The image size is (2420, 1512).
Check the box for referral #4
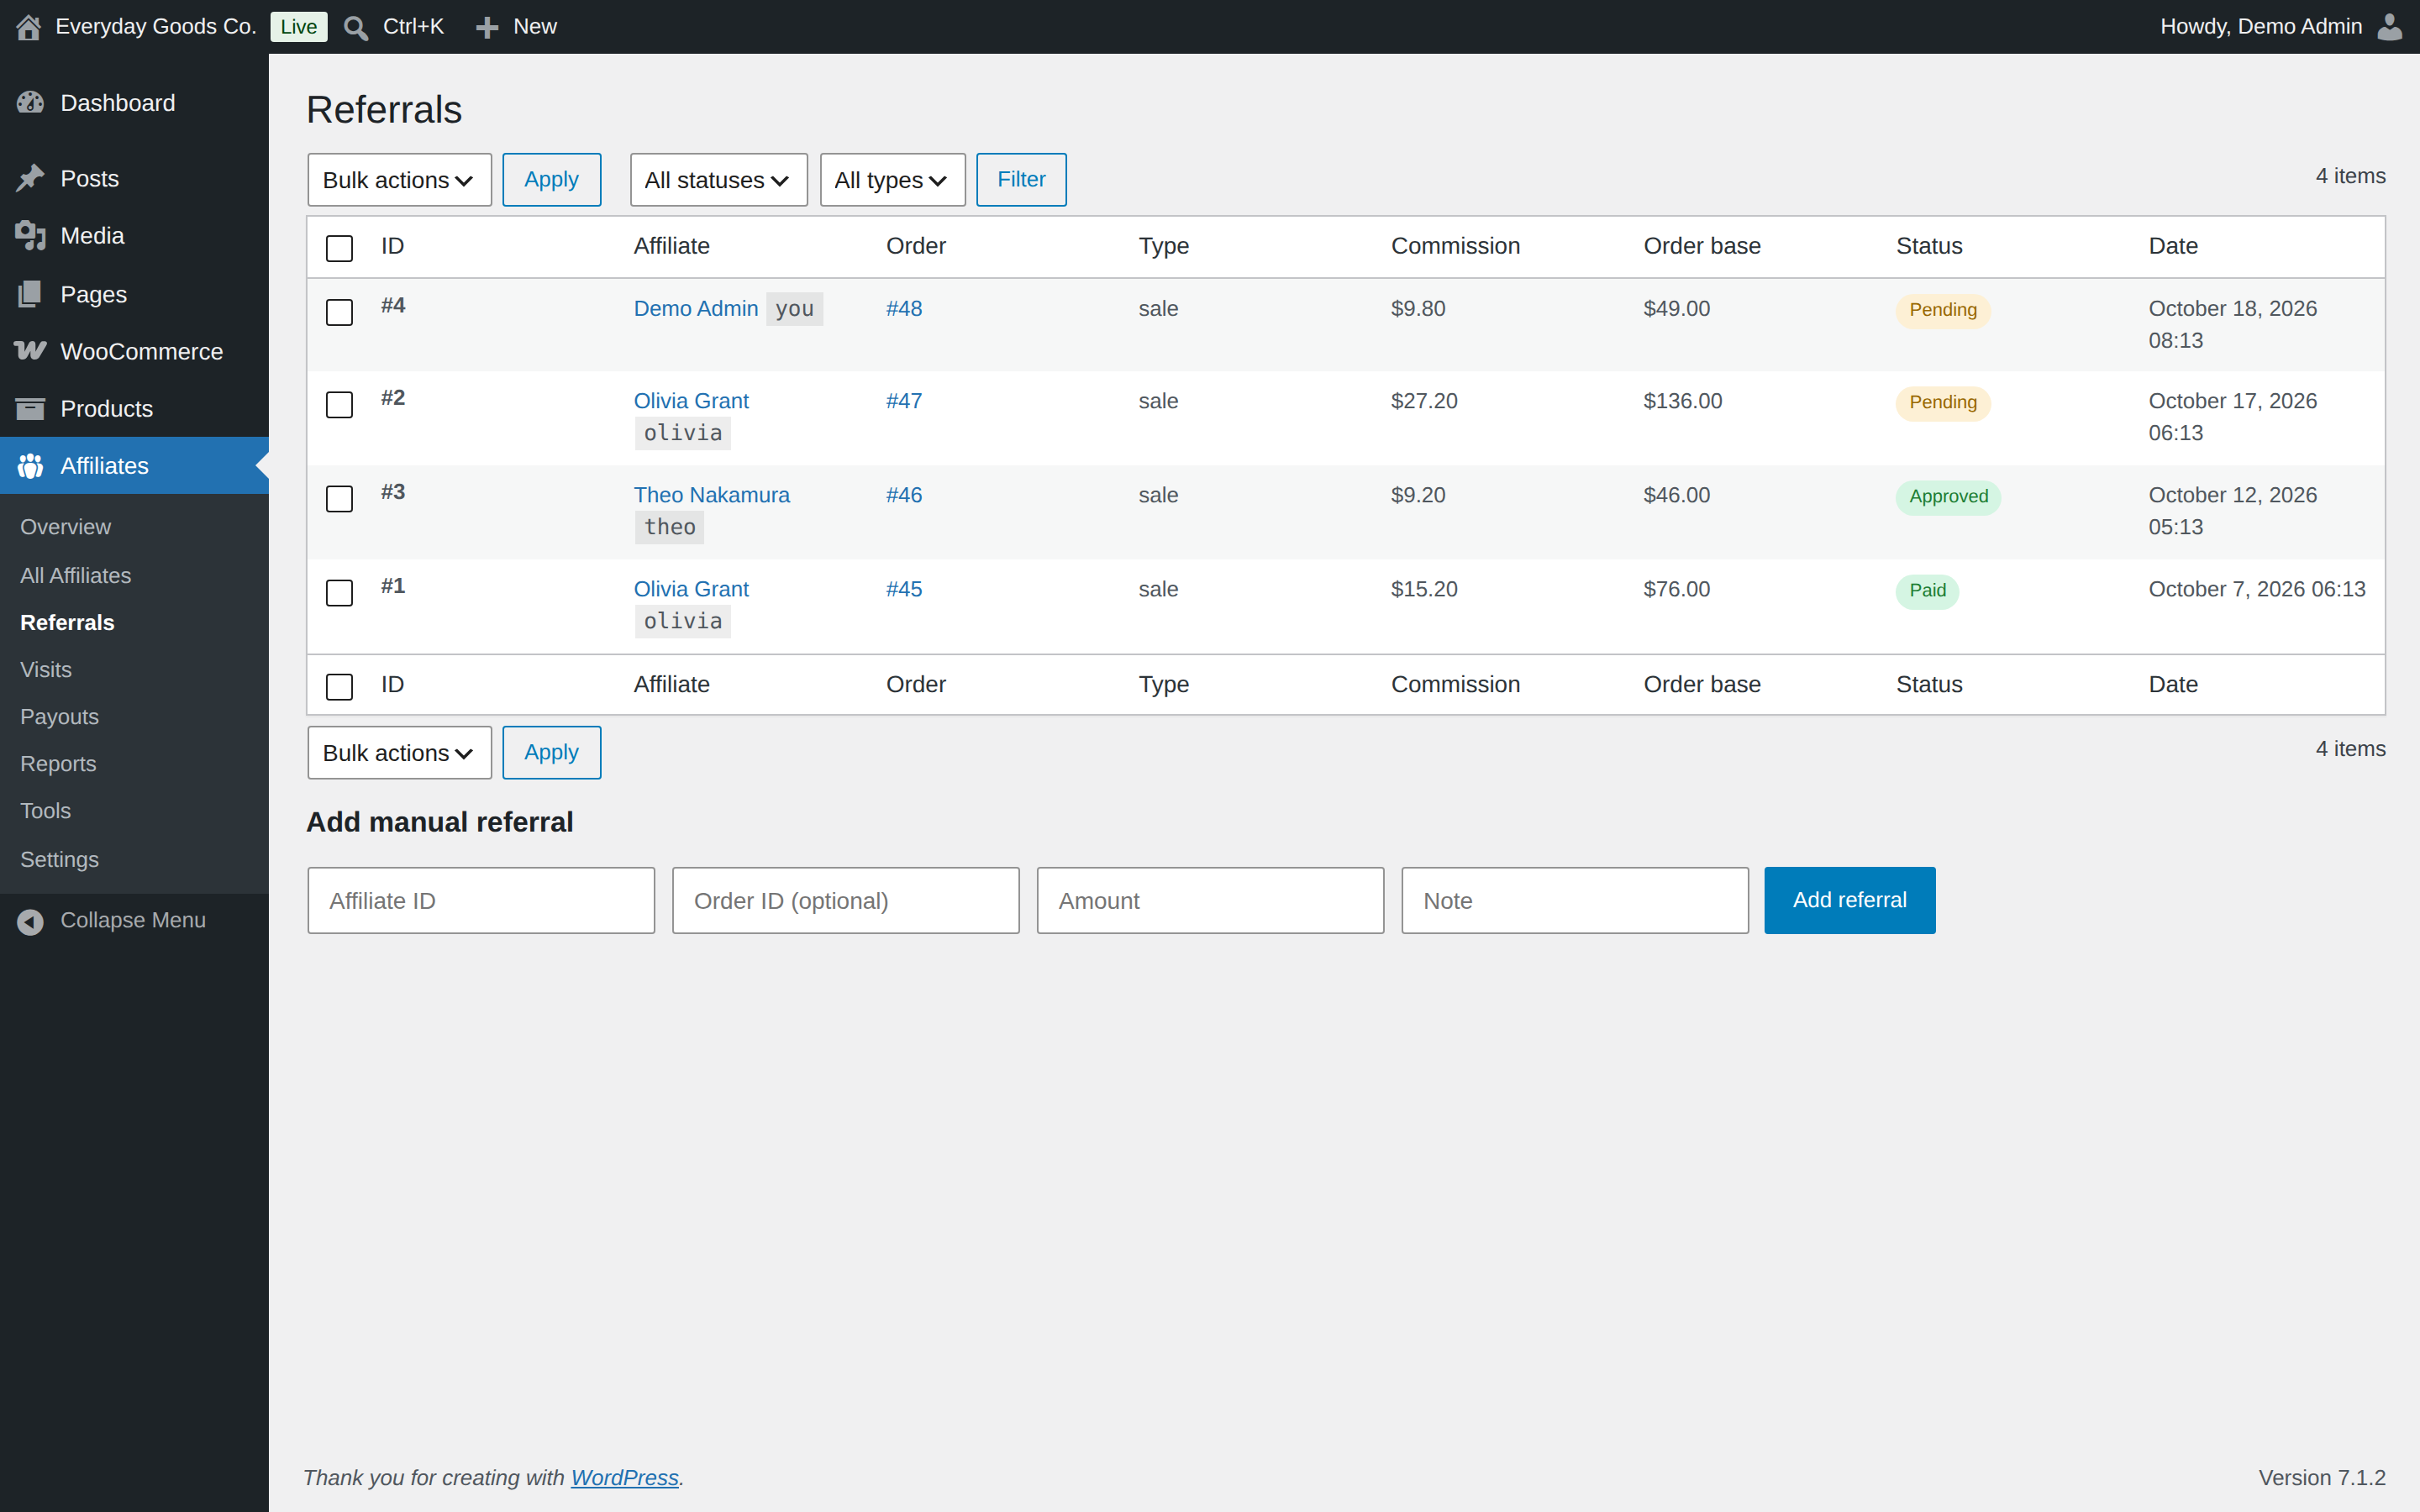[340, 312]
